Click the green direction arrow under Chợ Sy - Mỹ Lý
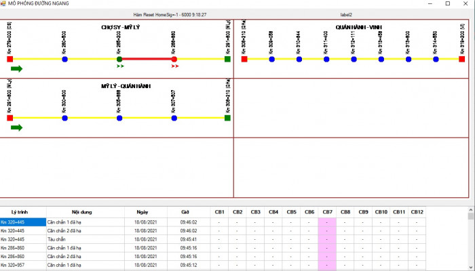475x271 pixels. 16,68
